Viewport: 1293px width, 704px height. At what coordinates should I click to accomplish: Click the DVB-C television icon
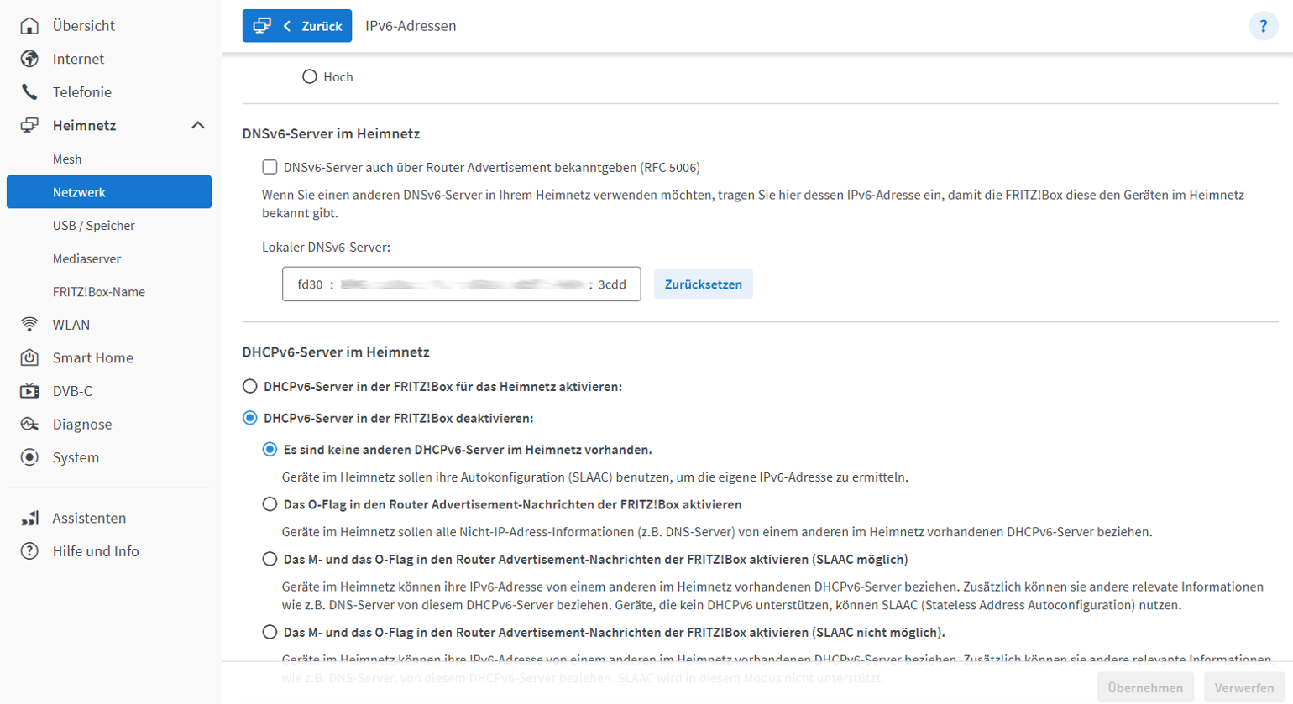pyautogui.click(x=29, y=391)
